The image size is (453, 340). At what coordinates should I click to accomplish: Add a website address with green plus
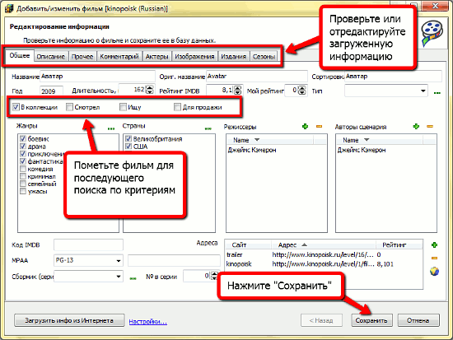[x=434, y=245]
